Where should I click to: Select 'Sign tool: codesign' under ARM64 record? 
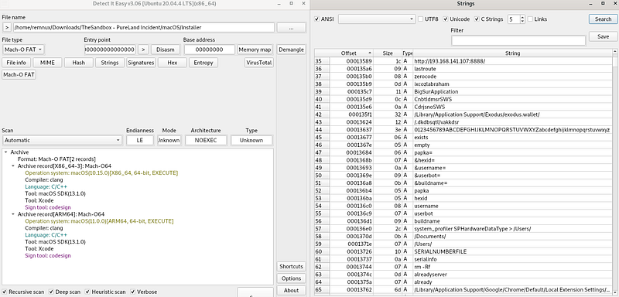48,255
